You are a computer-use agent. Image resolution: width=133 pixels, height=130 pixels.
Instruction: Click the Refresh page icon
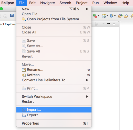pos(24,75)
